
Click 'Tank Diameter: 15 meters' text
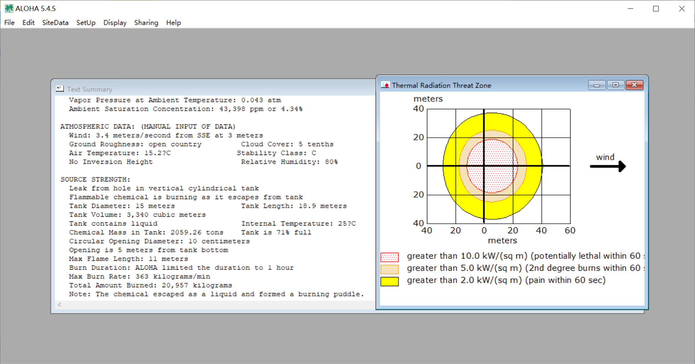122,206
